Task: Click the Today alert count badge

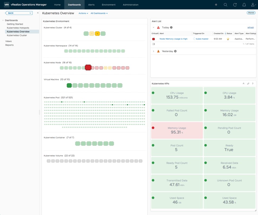Action: pyautogui.click(x=171, y=28)
